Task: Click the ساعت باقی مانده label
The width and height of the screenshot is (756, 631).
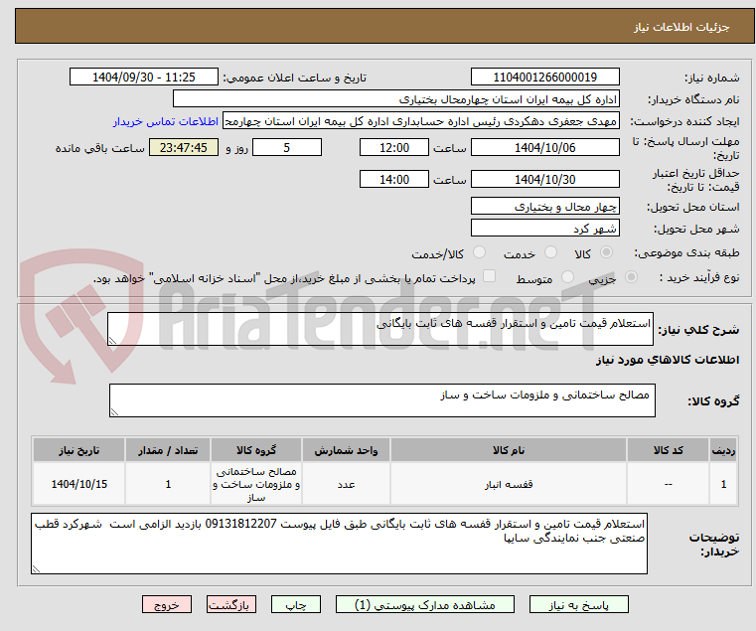Action: (99, 148)
